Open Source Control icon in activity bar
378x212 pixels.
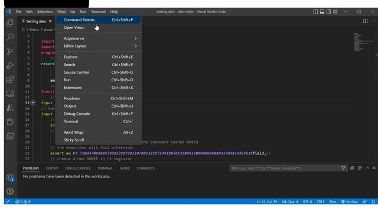[x=10, y=51]
